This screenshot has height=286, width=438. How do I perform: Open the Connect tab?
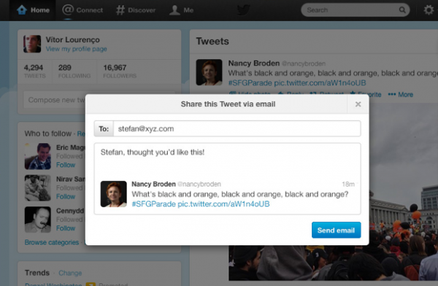point(82,10)
